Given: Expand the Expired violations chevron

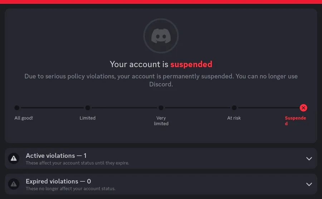Looking at the screenshot, I should pyautogui.click(x=309, y=184).
